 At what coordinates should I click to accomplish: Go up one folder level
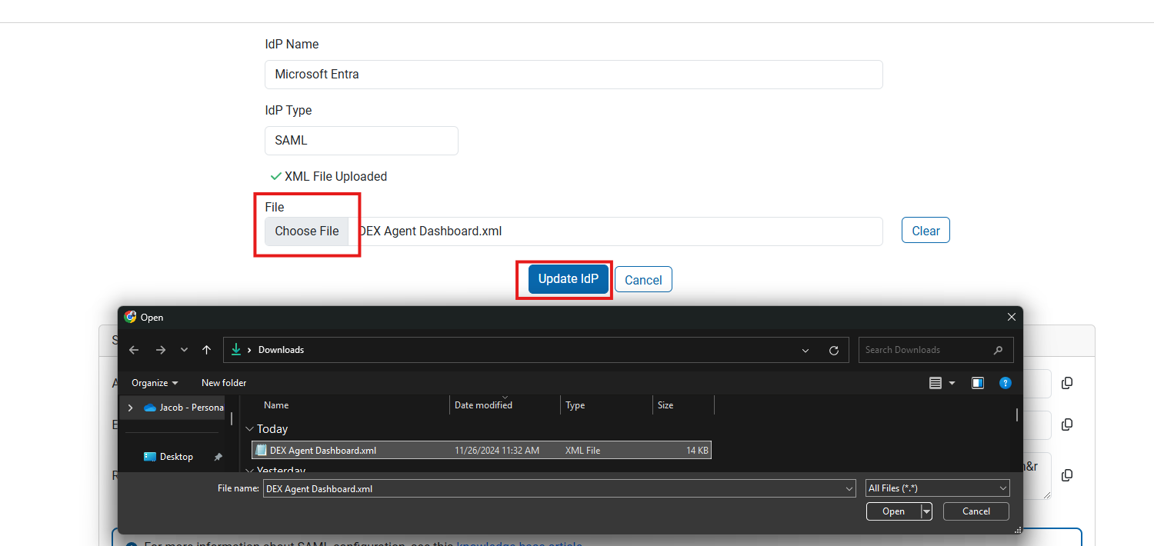click(206, 350)
